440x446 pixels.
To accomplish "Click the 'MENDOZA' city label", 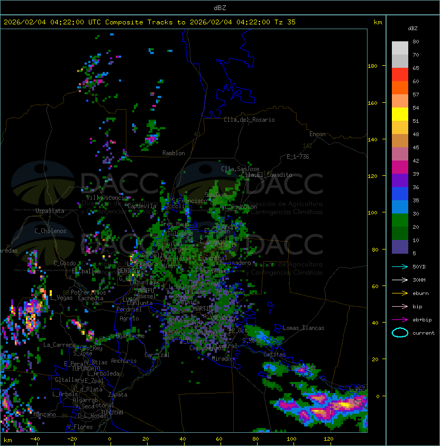I will pyautogui.click(x=129, y=271).
